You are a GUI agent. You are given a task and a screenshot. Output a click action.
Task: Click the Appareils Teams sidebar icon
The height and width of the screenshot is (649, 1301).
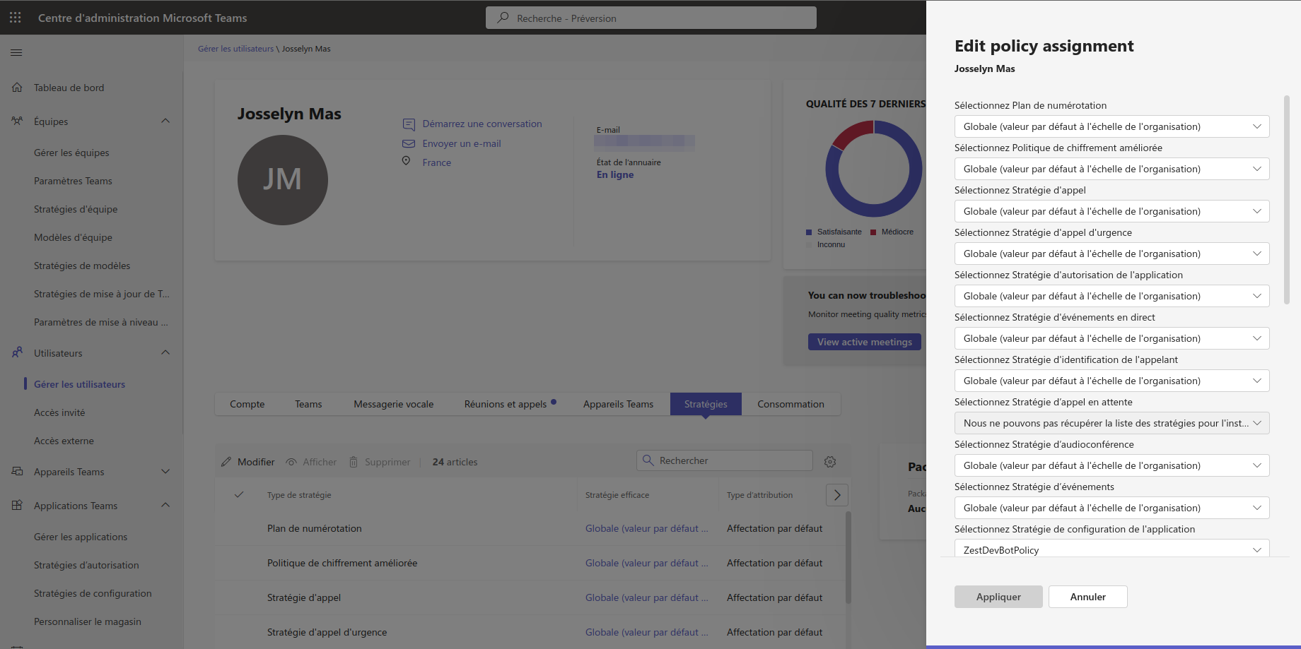click(17, 472)
